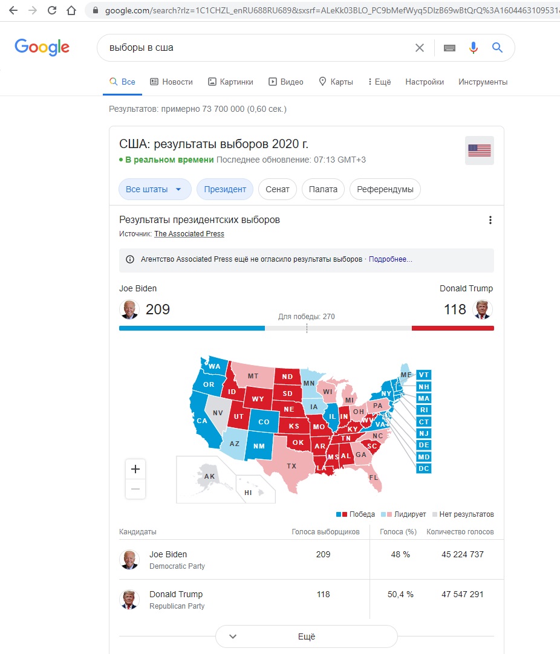Follow the Подробнее link
Viewport: 560px width, 654px height.
[x=390, y=259]
